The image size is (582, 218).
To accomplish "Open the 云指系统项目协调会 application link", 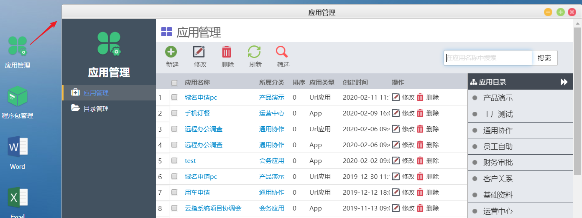I will (213, 208).
